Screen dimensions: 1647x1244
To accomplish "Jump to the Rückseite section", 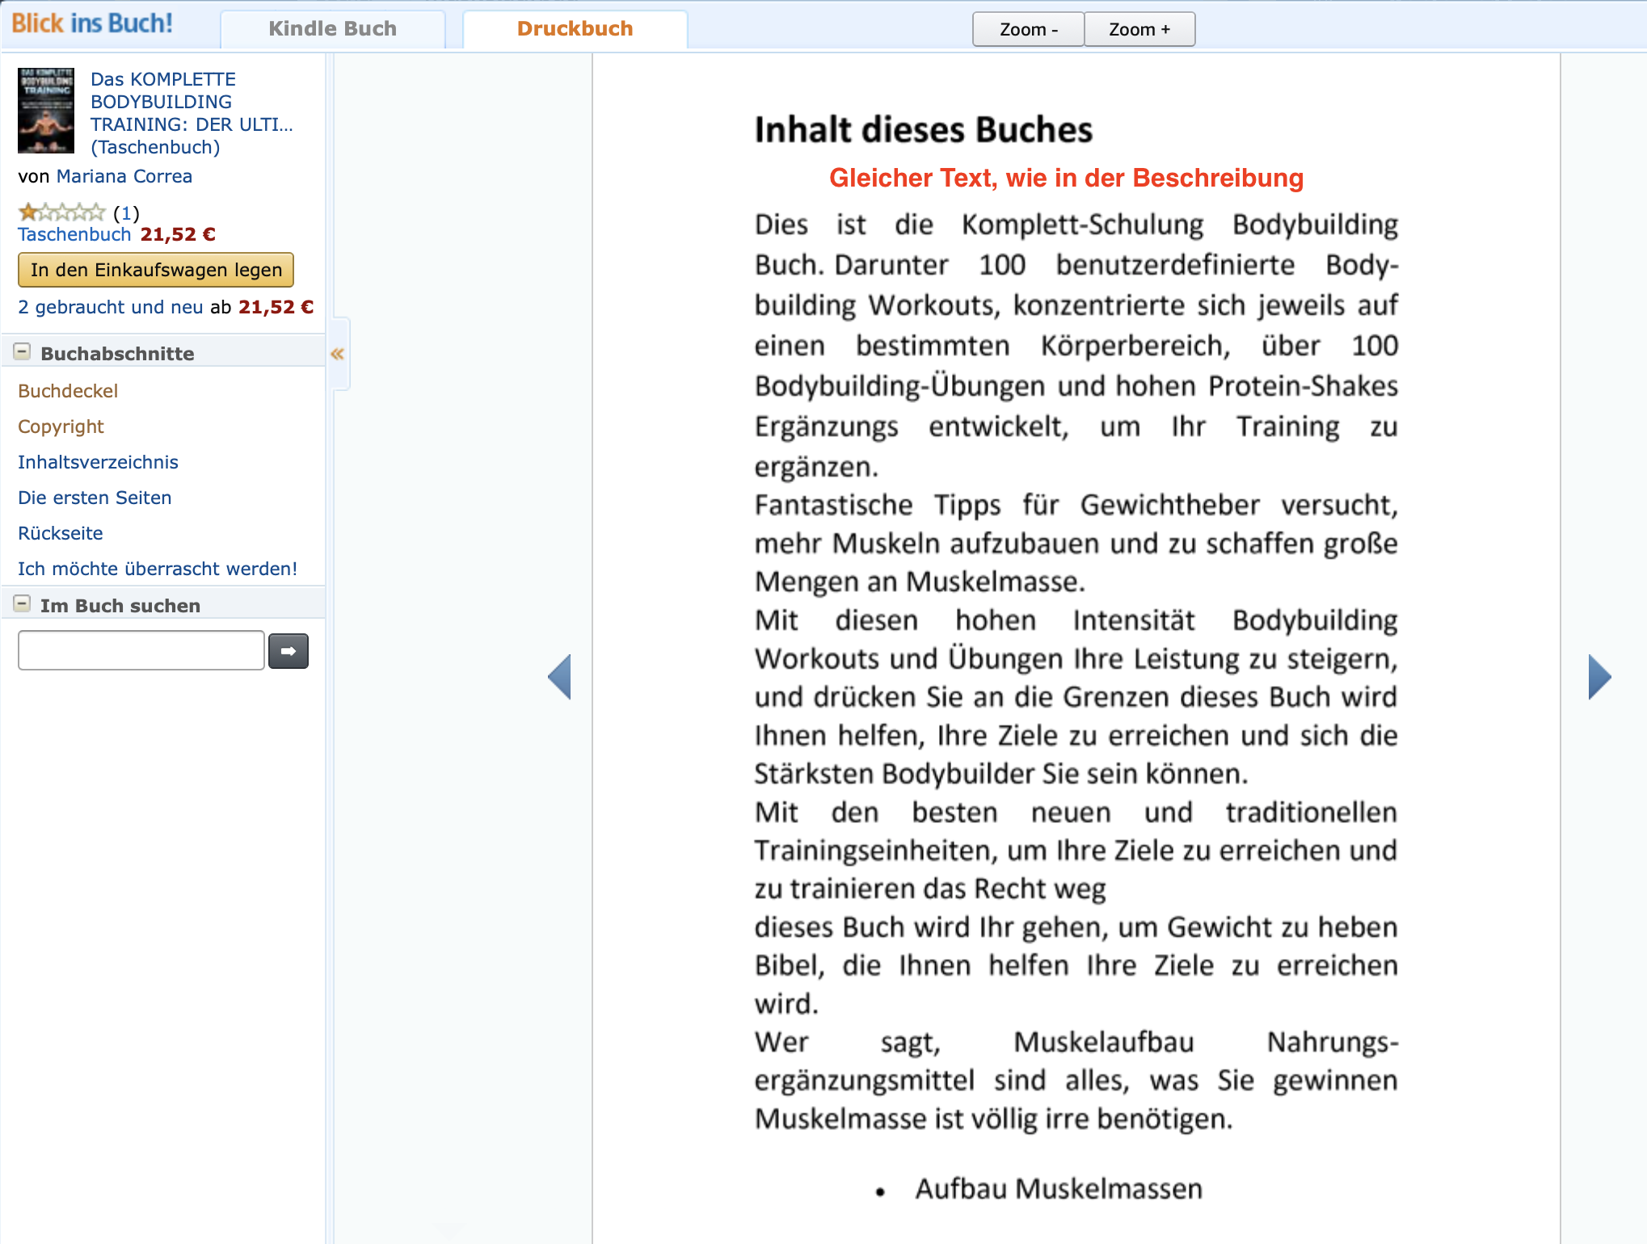I will 60,533.
